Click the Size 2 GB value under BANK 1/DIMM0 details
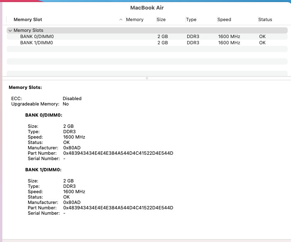 tap(68, 181)
